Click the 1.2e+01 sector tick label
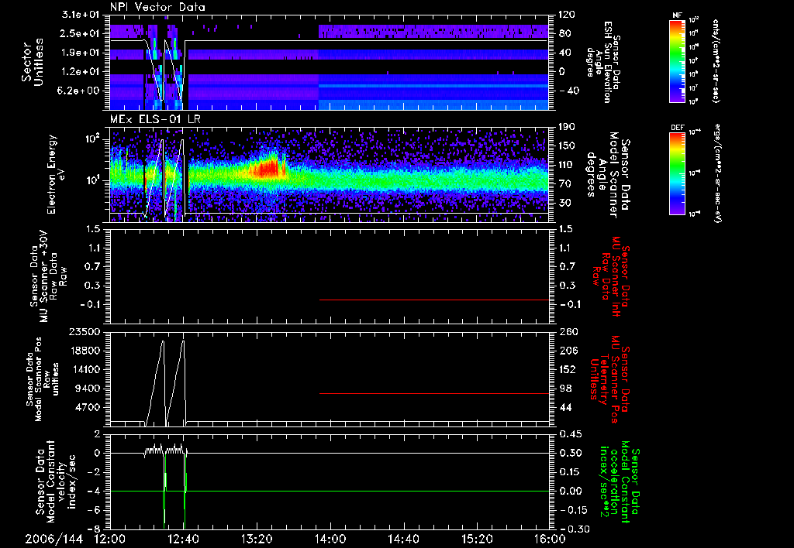The image size is (794, 548). point(81,72)
